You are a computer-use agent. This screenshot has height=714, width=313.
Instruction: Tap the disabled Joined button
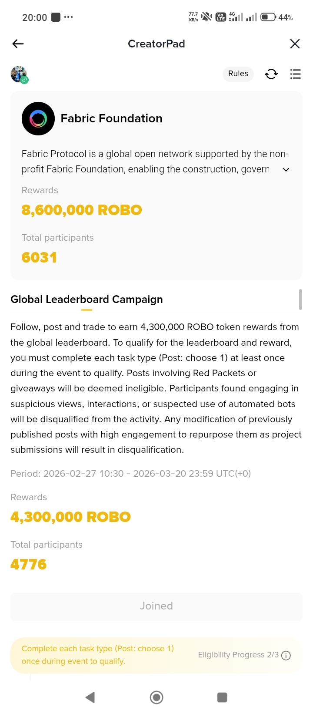(x=156, y=606)
